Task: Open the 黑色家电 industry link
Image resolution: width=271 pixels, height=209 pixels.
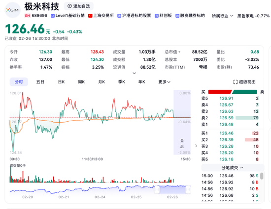Action: click(x=244, y=16)
